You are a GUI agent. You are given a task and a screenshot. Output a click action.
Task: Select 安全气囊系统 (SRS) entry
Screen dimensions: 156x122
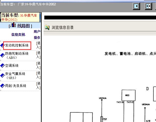(15, 76)
